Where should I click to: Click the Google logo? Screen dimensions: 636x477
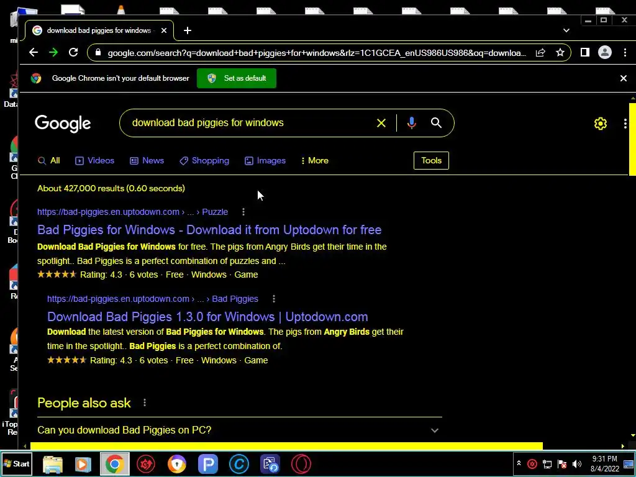(x=63, y=124)
